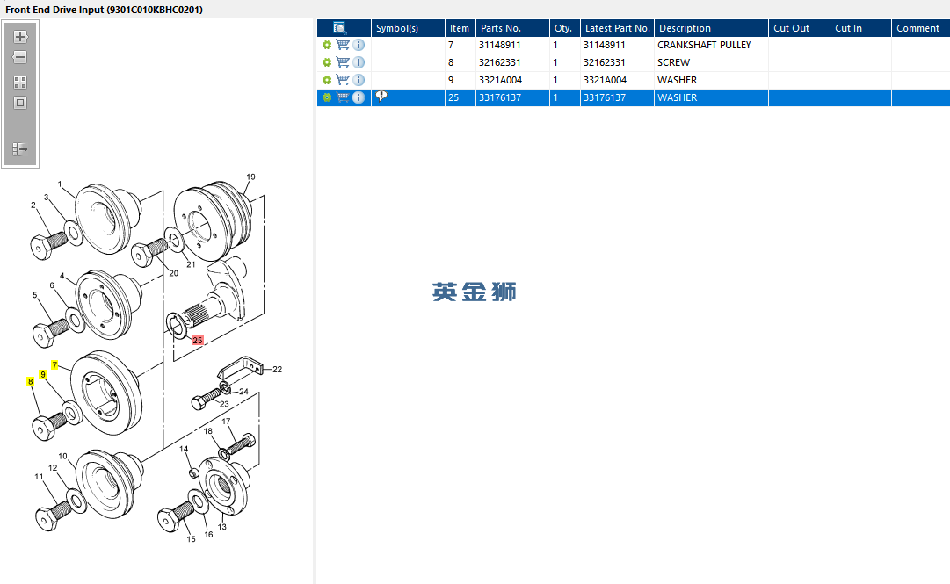950x584 pixels.
Task: Add CRANKSHAFT PULLEY to the cart
Action: click(343, 45)
